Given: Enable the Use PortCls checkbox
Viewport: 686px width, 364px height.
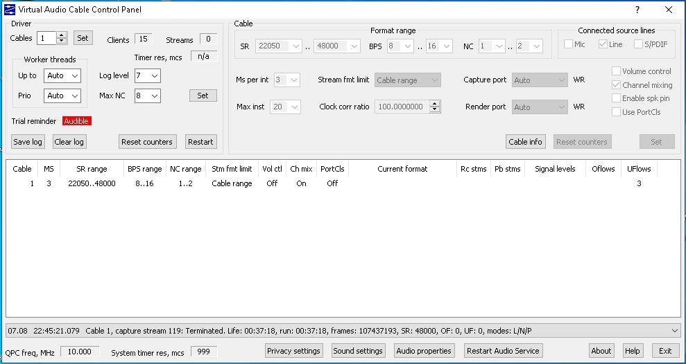Looking at the screenshot, I should (616, 112).
